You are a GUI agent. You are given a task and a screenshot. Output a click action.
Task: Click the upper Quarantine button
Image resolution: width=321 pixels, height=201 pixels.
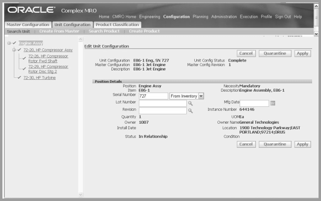tap(275, 53)
